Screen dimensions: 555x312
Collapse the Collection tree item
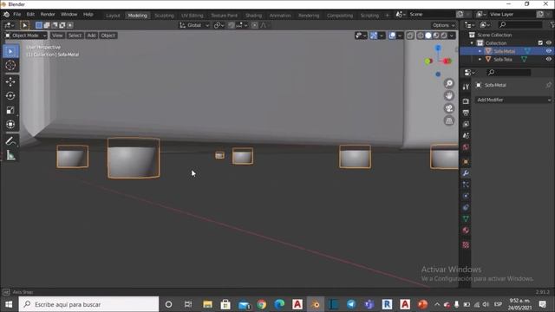tap(472, 42)
